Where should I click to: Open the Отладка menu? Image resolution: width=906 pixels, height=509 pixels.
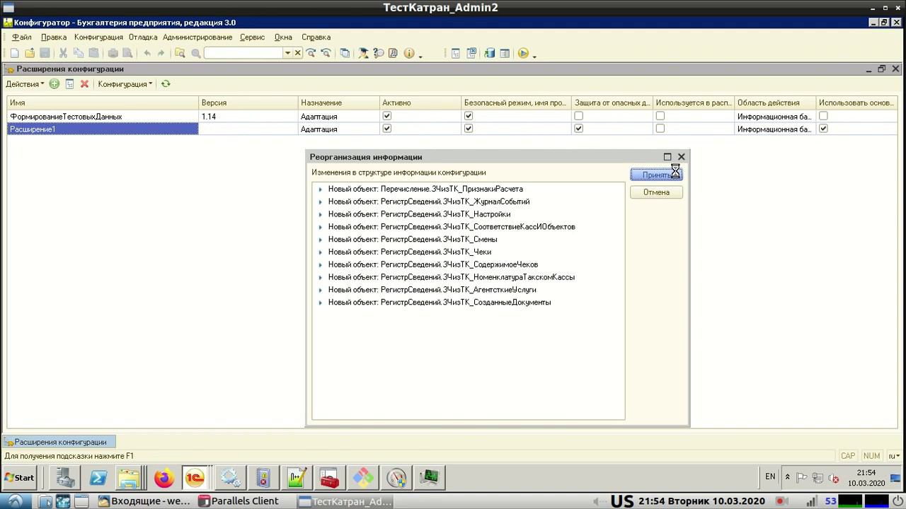pyautogui.click(x=143, y=37)
